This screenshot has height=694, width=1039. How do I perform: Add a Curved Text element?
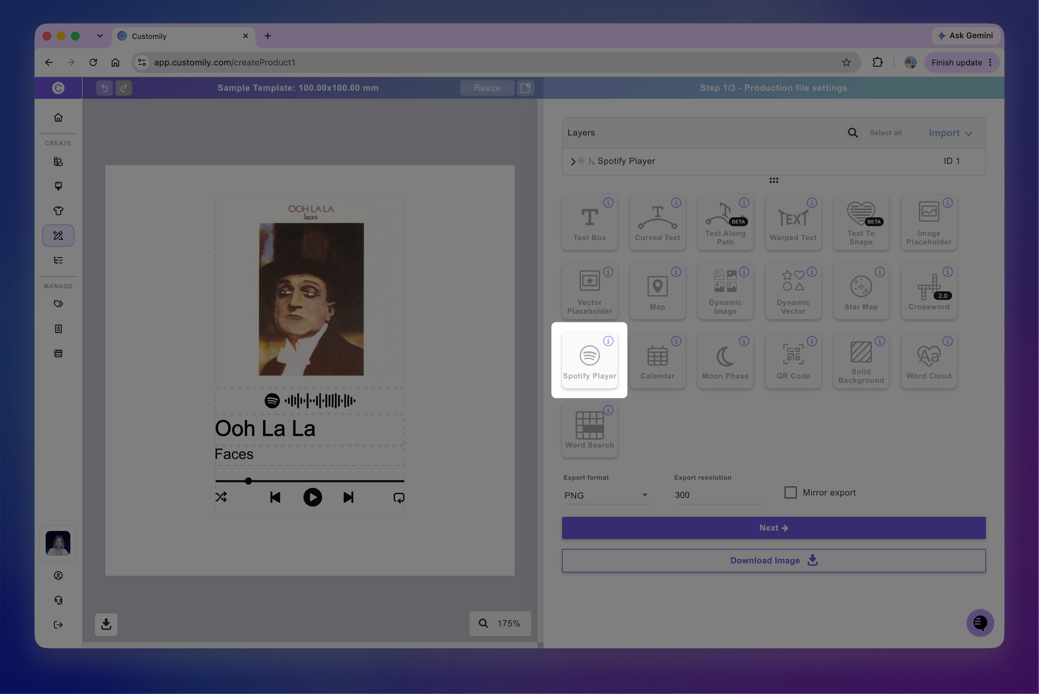click(x=657, y=222)
